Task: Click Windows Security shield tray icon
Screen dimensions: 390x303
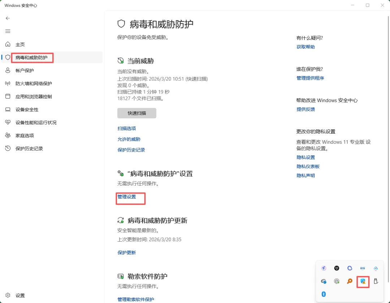Action: click(x=363, y=281)
